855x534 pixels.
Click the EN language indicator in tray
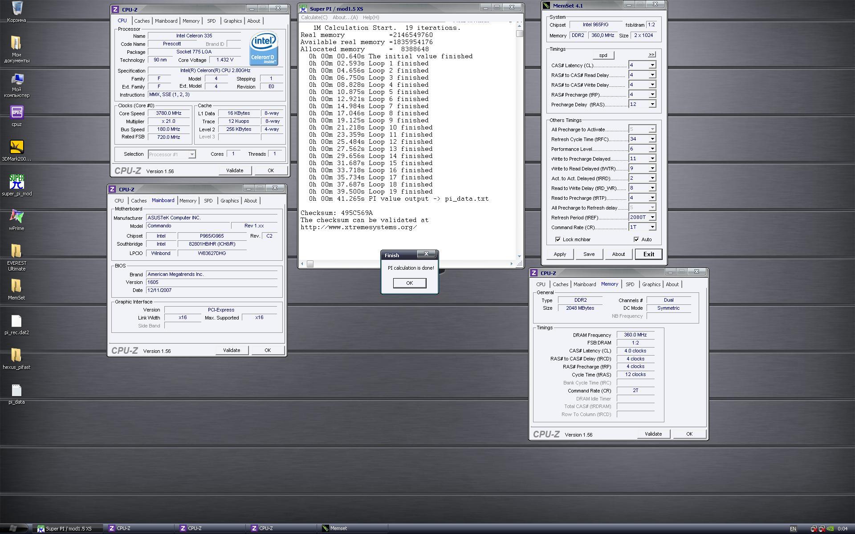(793, 529)
